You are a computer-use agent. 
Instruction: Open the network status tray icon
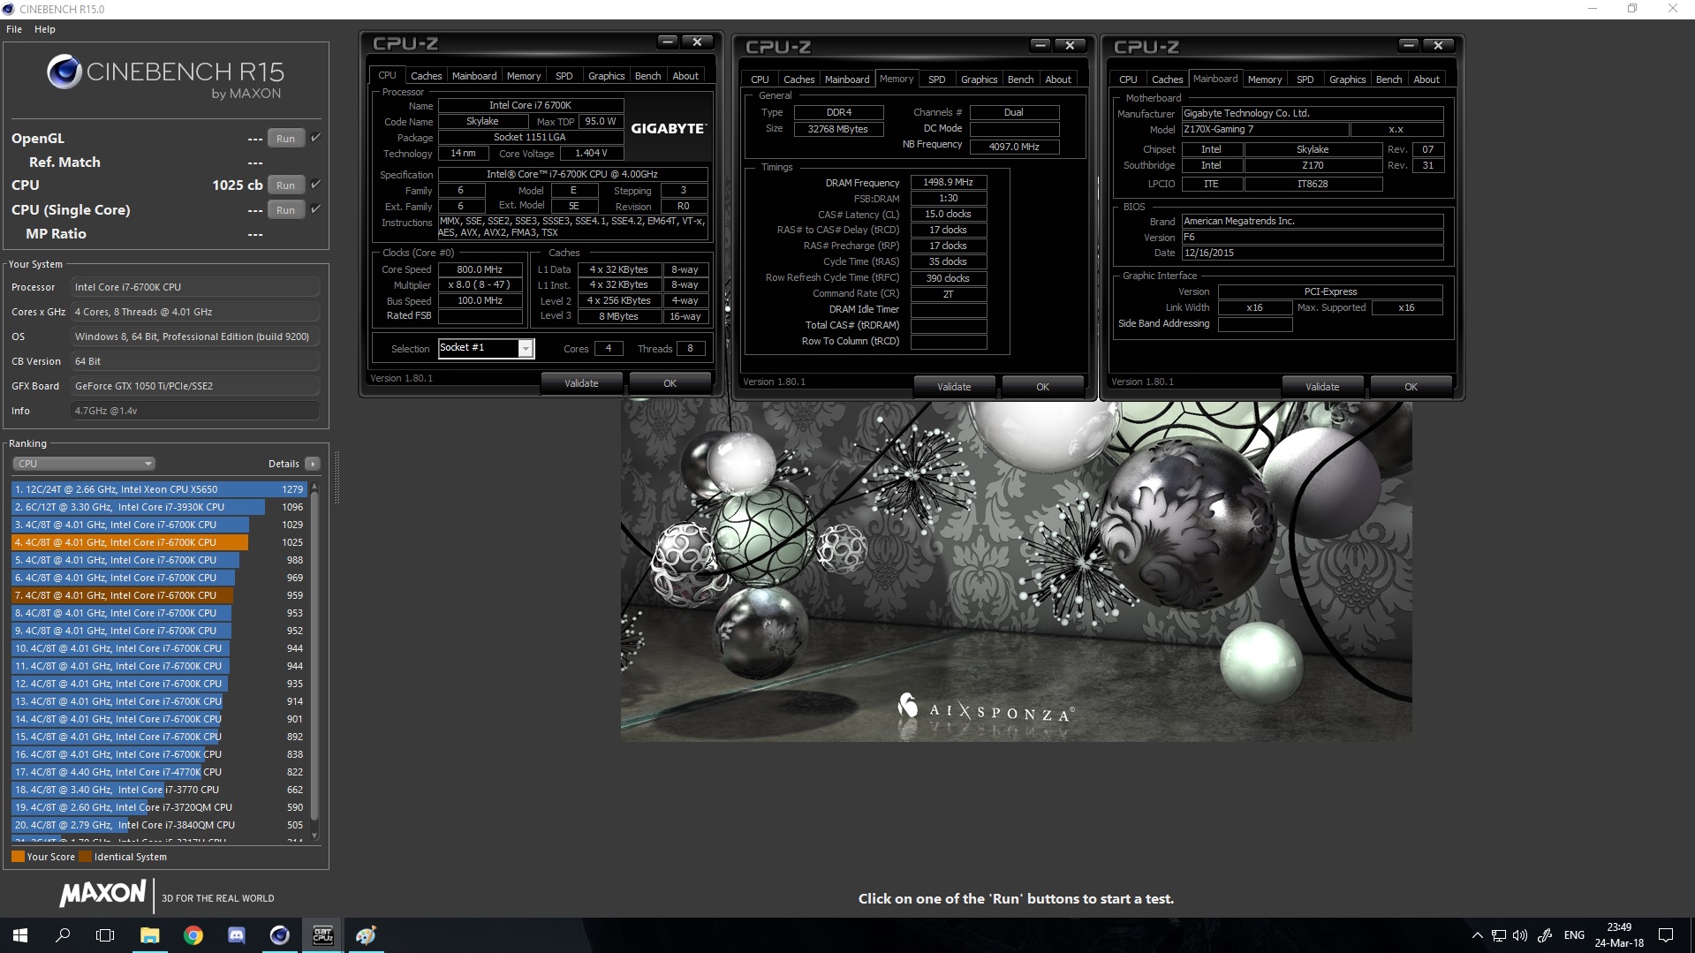[x=1499, y=935]
